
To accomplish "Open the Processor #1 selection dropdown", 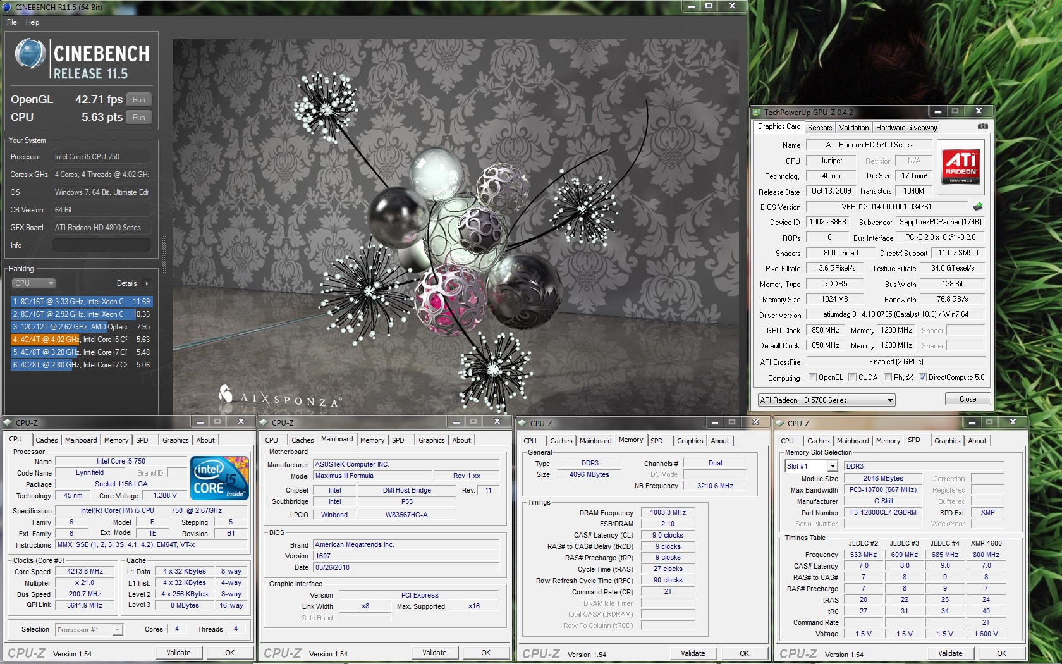I will [89, 630].
